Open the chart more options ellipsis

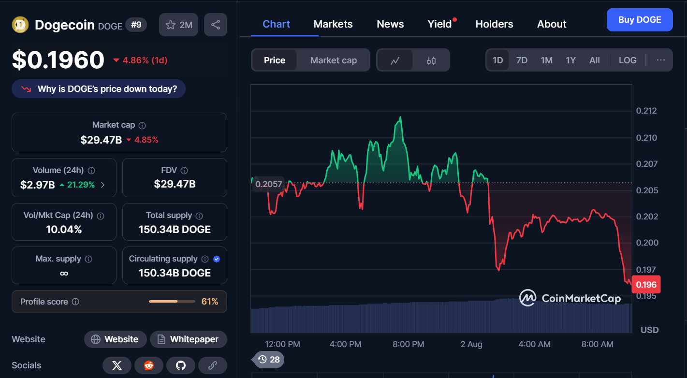661,60
